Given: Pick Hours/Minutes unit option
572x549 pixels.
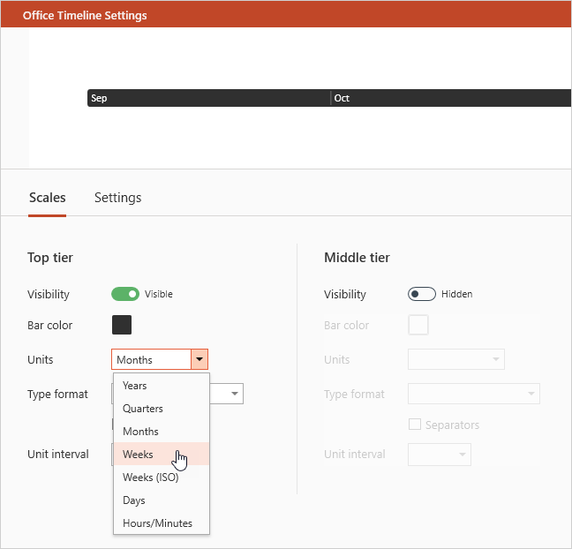Looking at the screenshot, I should (x=157, y=523).
